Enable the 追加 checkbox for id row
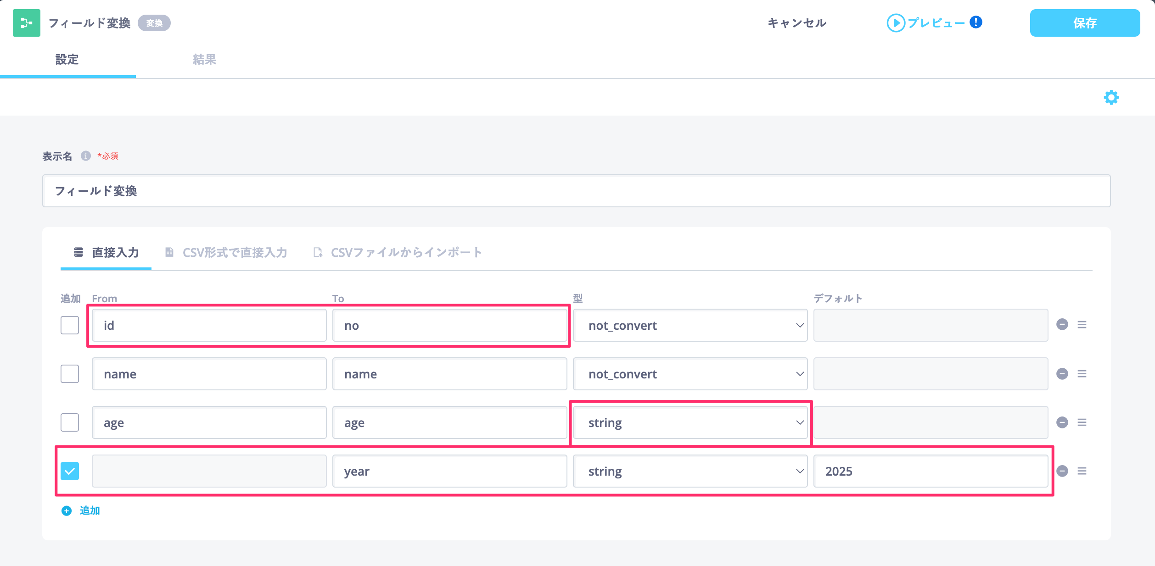Viewport: 1155px width, 566px height. pyautogui.click(x=70, y=325)
